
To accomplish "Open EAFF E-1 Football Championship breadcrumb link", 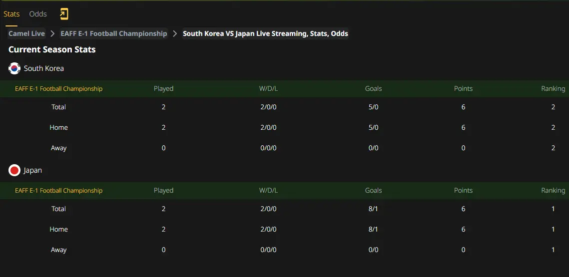I will click(114, 34).
